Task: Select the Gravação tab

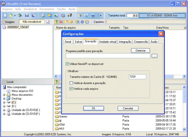Action: coord(91,41)
